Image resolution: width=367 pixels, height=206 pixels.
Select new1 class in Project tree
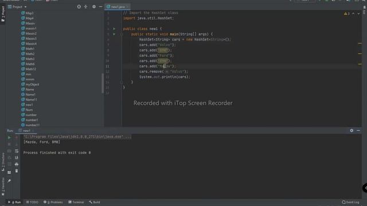coord(27,105)
